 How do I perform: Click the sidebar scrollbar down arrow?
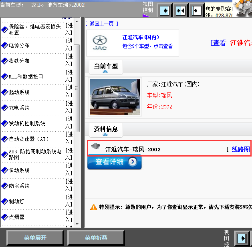pos(77,224)
